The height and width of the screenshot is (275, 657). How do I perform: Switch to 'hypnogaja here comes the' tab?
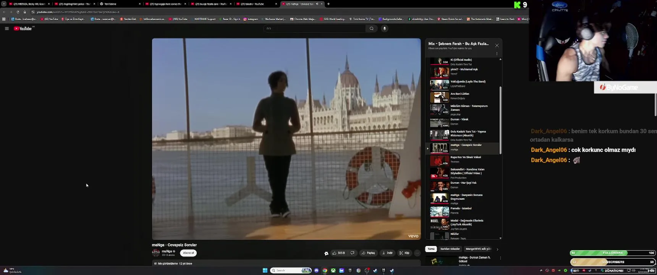166,4
